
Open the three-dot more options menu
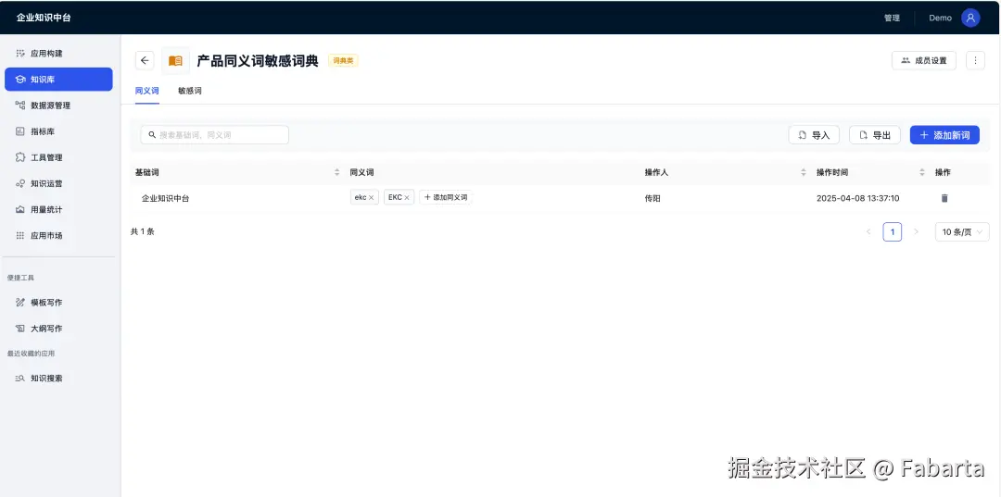(x=975, y=60)
